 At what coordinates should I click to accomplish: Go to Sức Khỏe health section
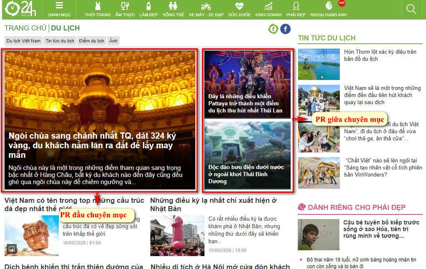tap(239, 6)
